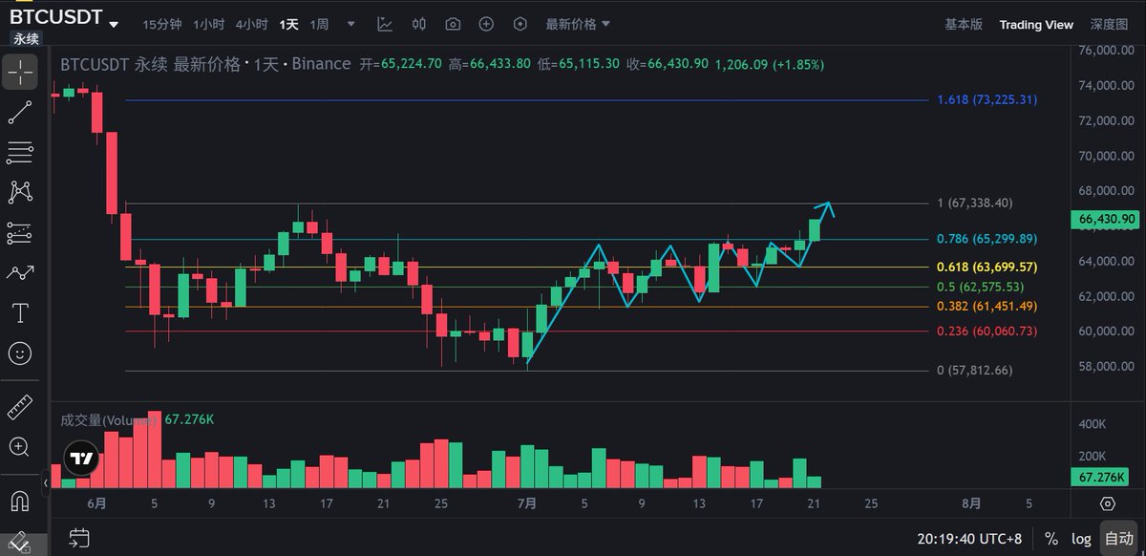This screenshot has height=556, width=1146.
Task: Open the Fibonacci retracement tool group
Action: coord(19,152)
